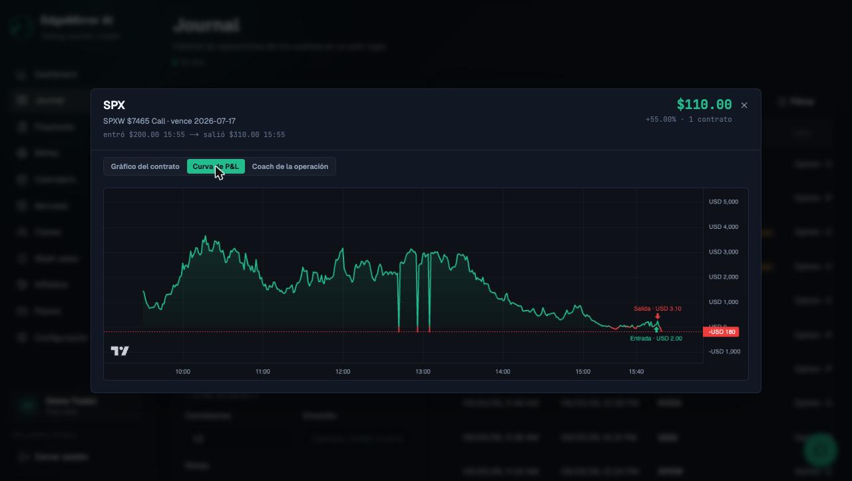
Task: Click the green Entrada entry arrow marker
Action: pyautogui.click(x=656, y=329)
